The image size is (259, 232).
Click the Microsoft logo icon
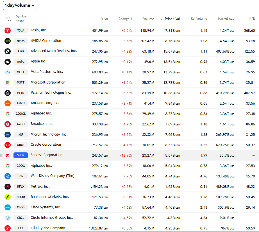(8, 82)
